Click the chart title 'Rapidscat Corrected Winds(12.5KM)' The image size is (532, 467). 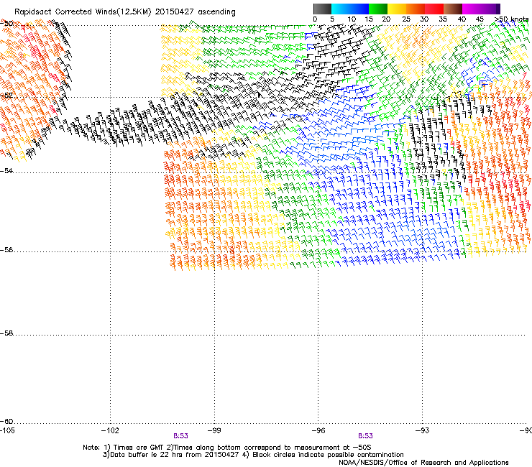(83, 12)
